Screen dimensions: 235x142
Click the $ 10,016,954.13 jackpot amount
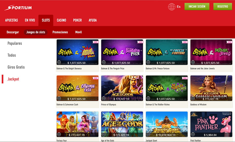[x=166, y=135]
